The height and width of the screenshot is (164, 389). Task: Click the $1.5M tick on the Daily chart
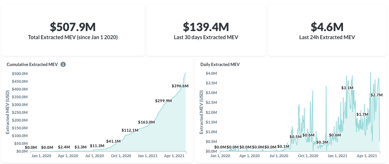212,122
